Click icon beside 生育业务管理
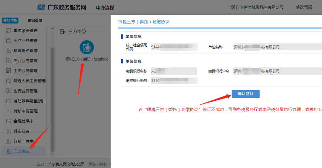 pos(8,91)
